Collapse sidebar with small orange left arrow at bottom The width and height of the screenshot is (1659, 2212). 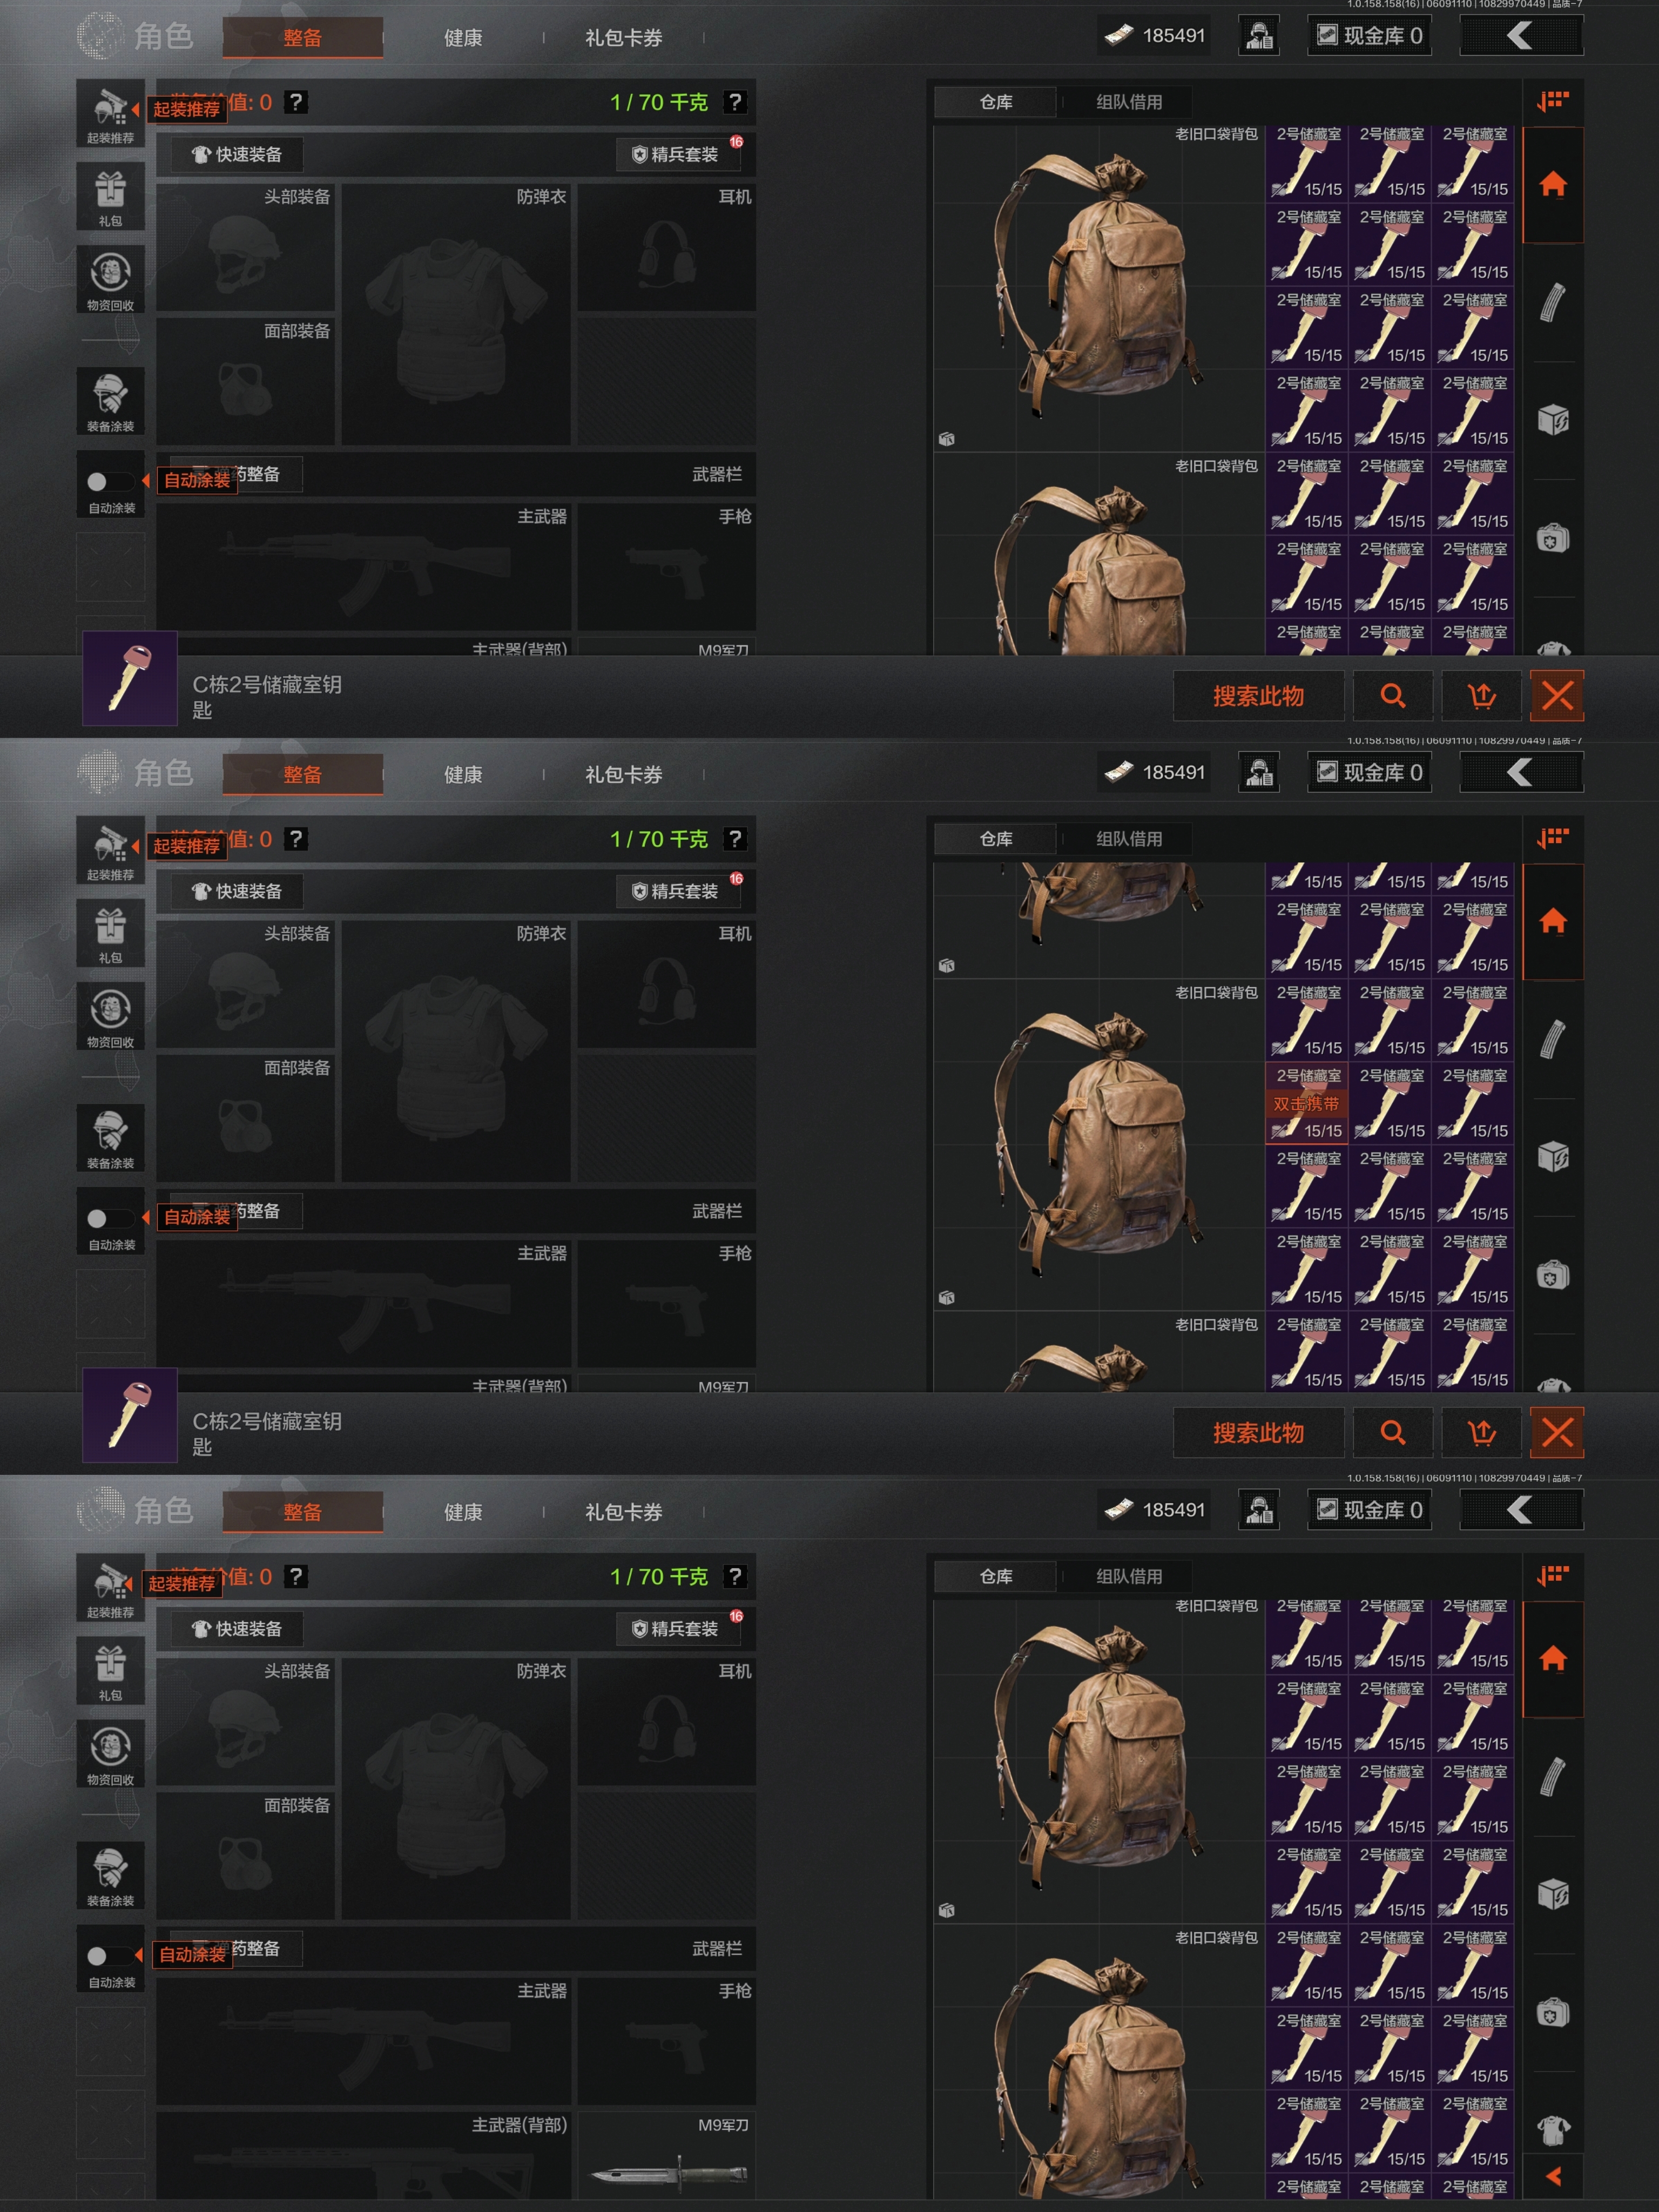coord(1553,2176)
